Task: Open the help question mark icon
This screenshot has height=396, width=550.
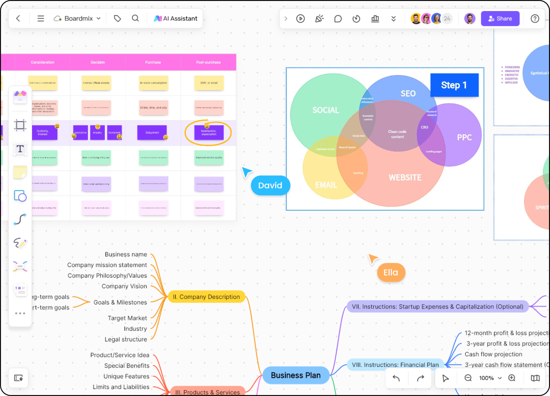Action: pyautogui.click(x=535, y=18)
